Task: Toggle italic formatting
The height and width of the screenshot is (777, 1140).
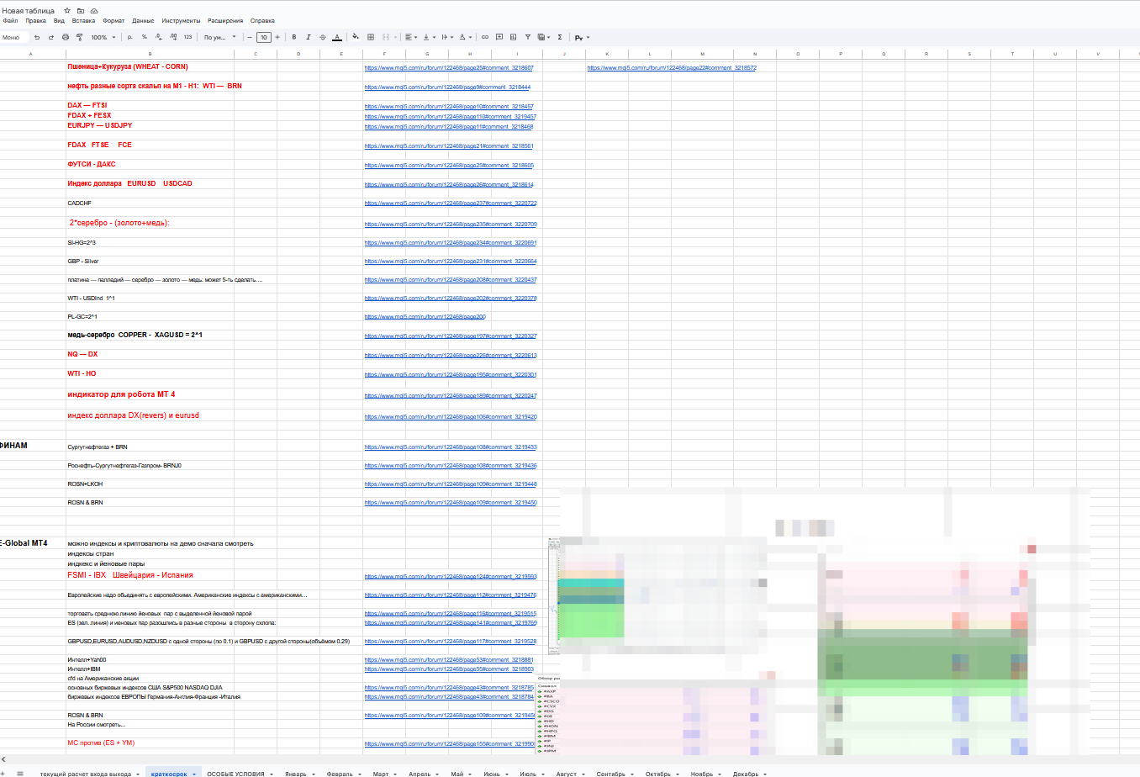Action: click(x=309, y=37)
